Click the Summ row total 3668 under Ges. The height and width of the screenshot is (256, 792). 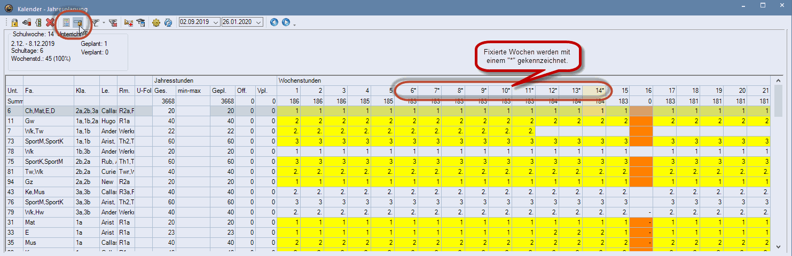164,100
